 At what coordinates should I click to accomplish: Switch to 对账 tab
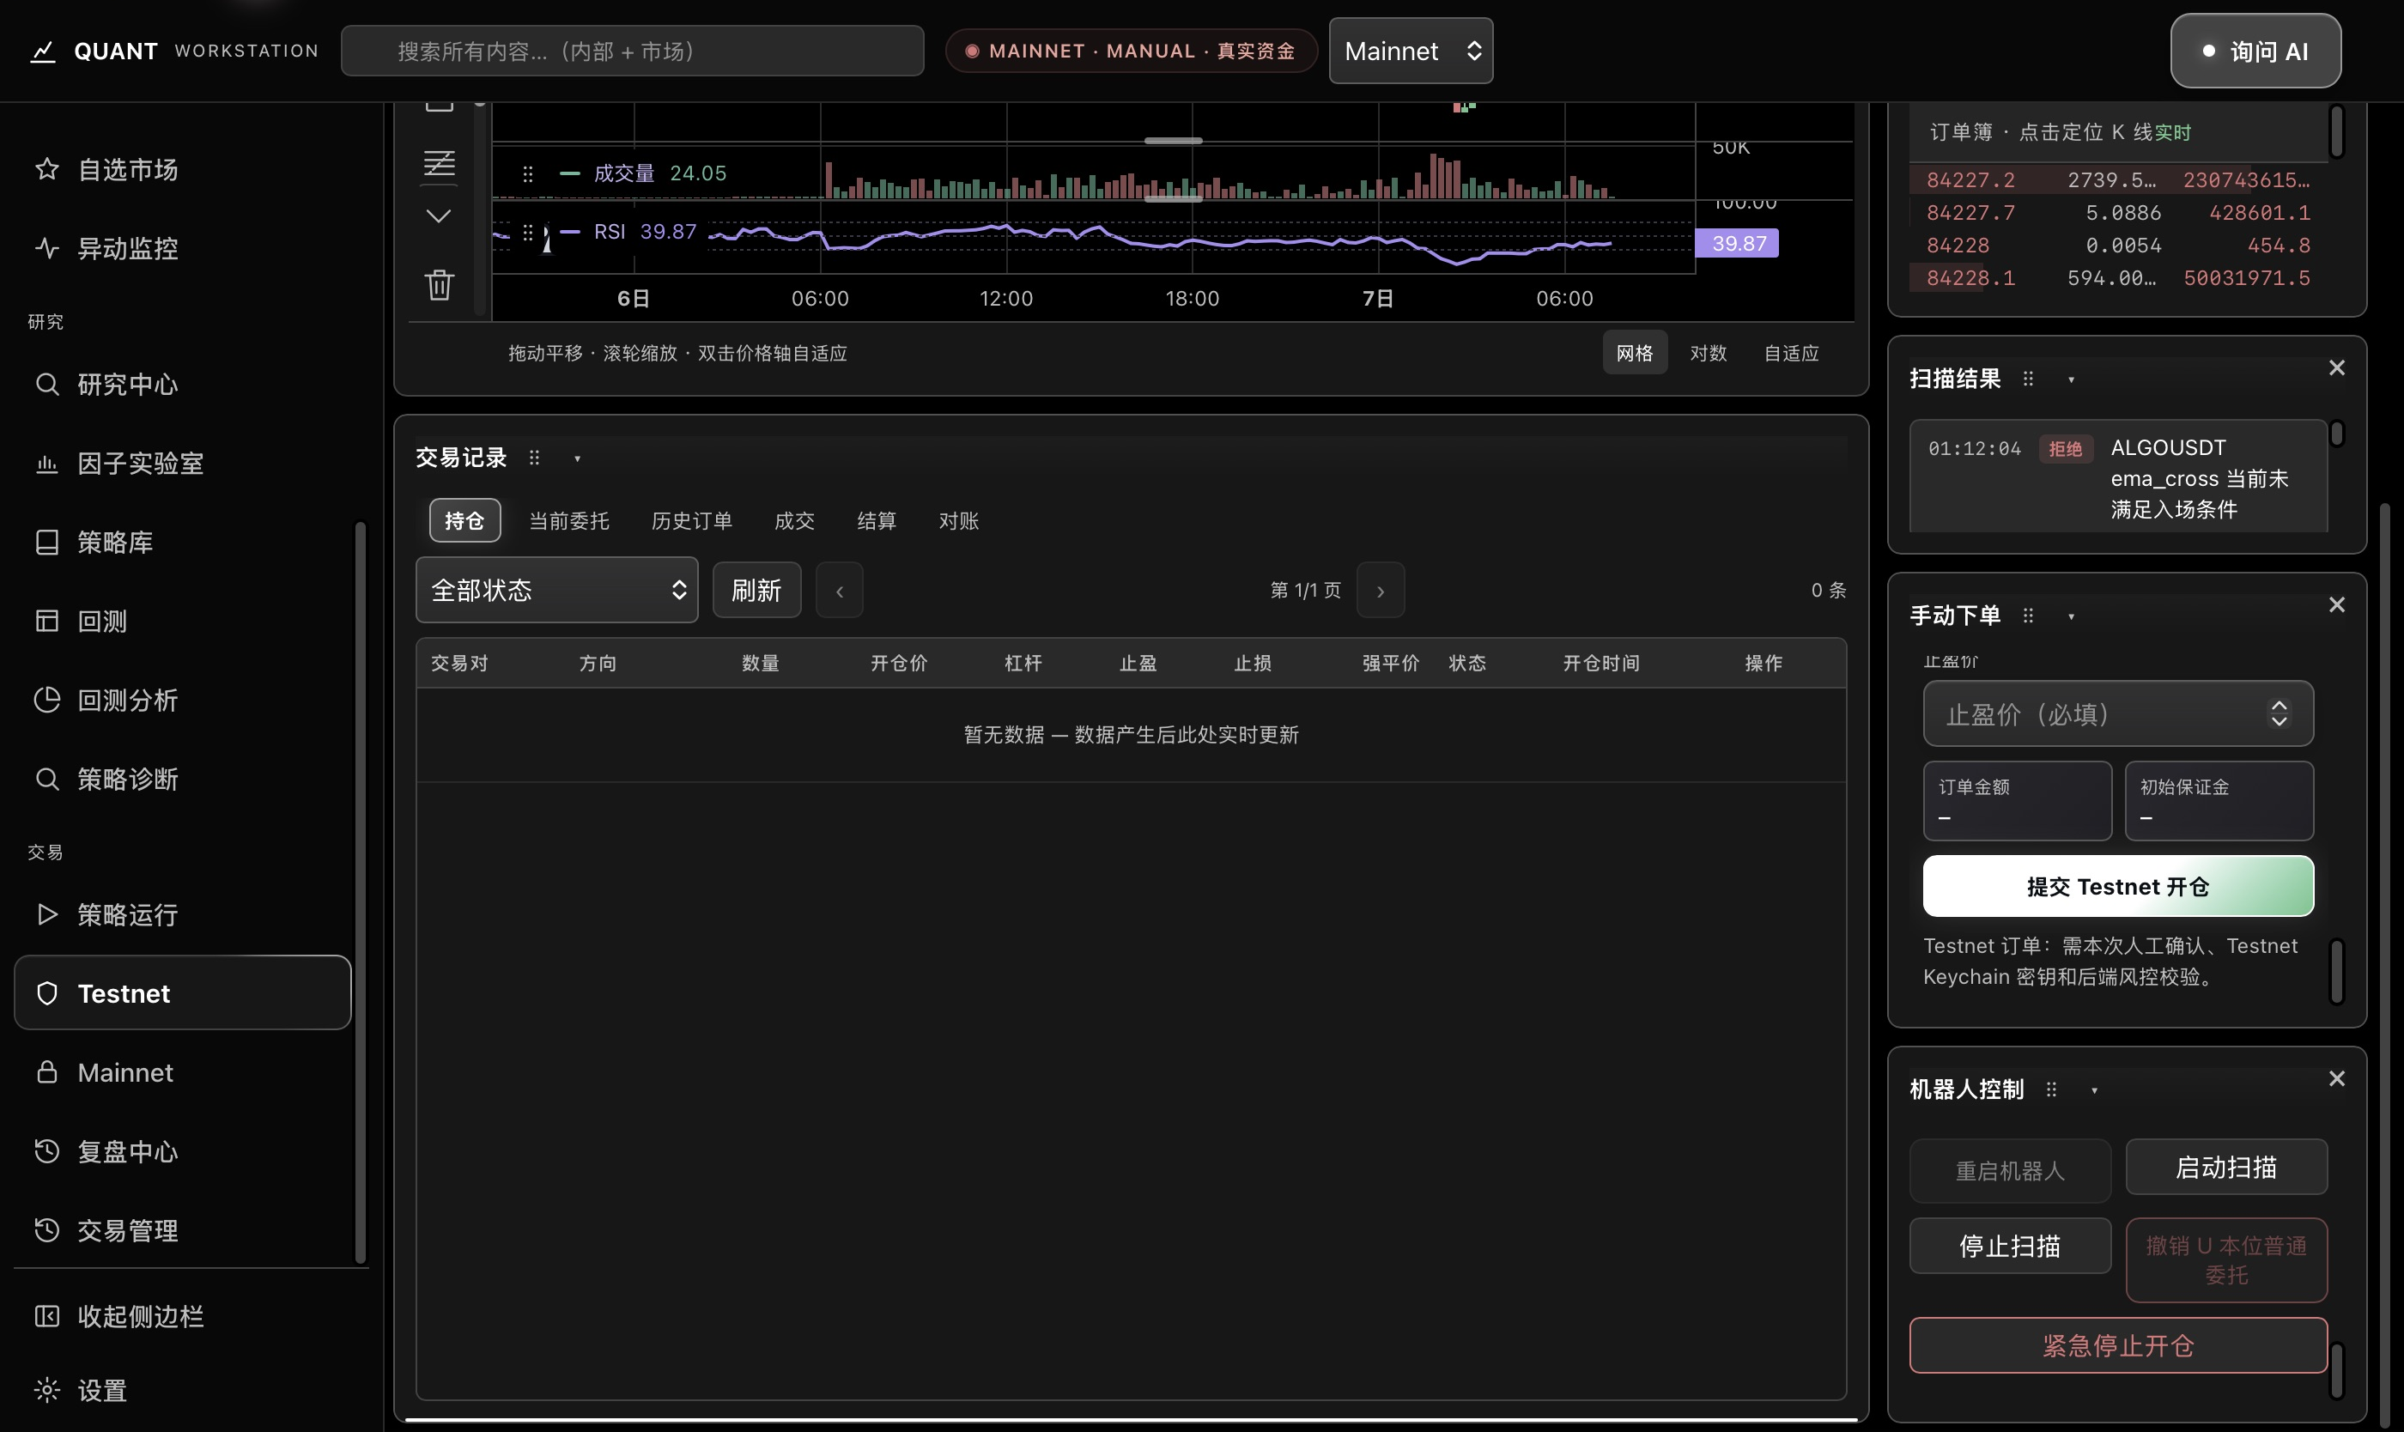point(958,521)
